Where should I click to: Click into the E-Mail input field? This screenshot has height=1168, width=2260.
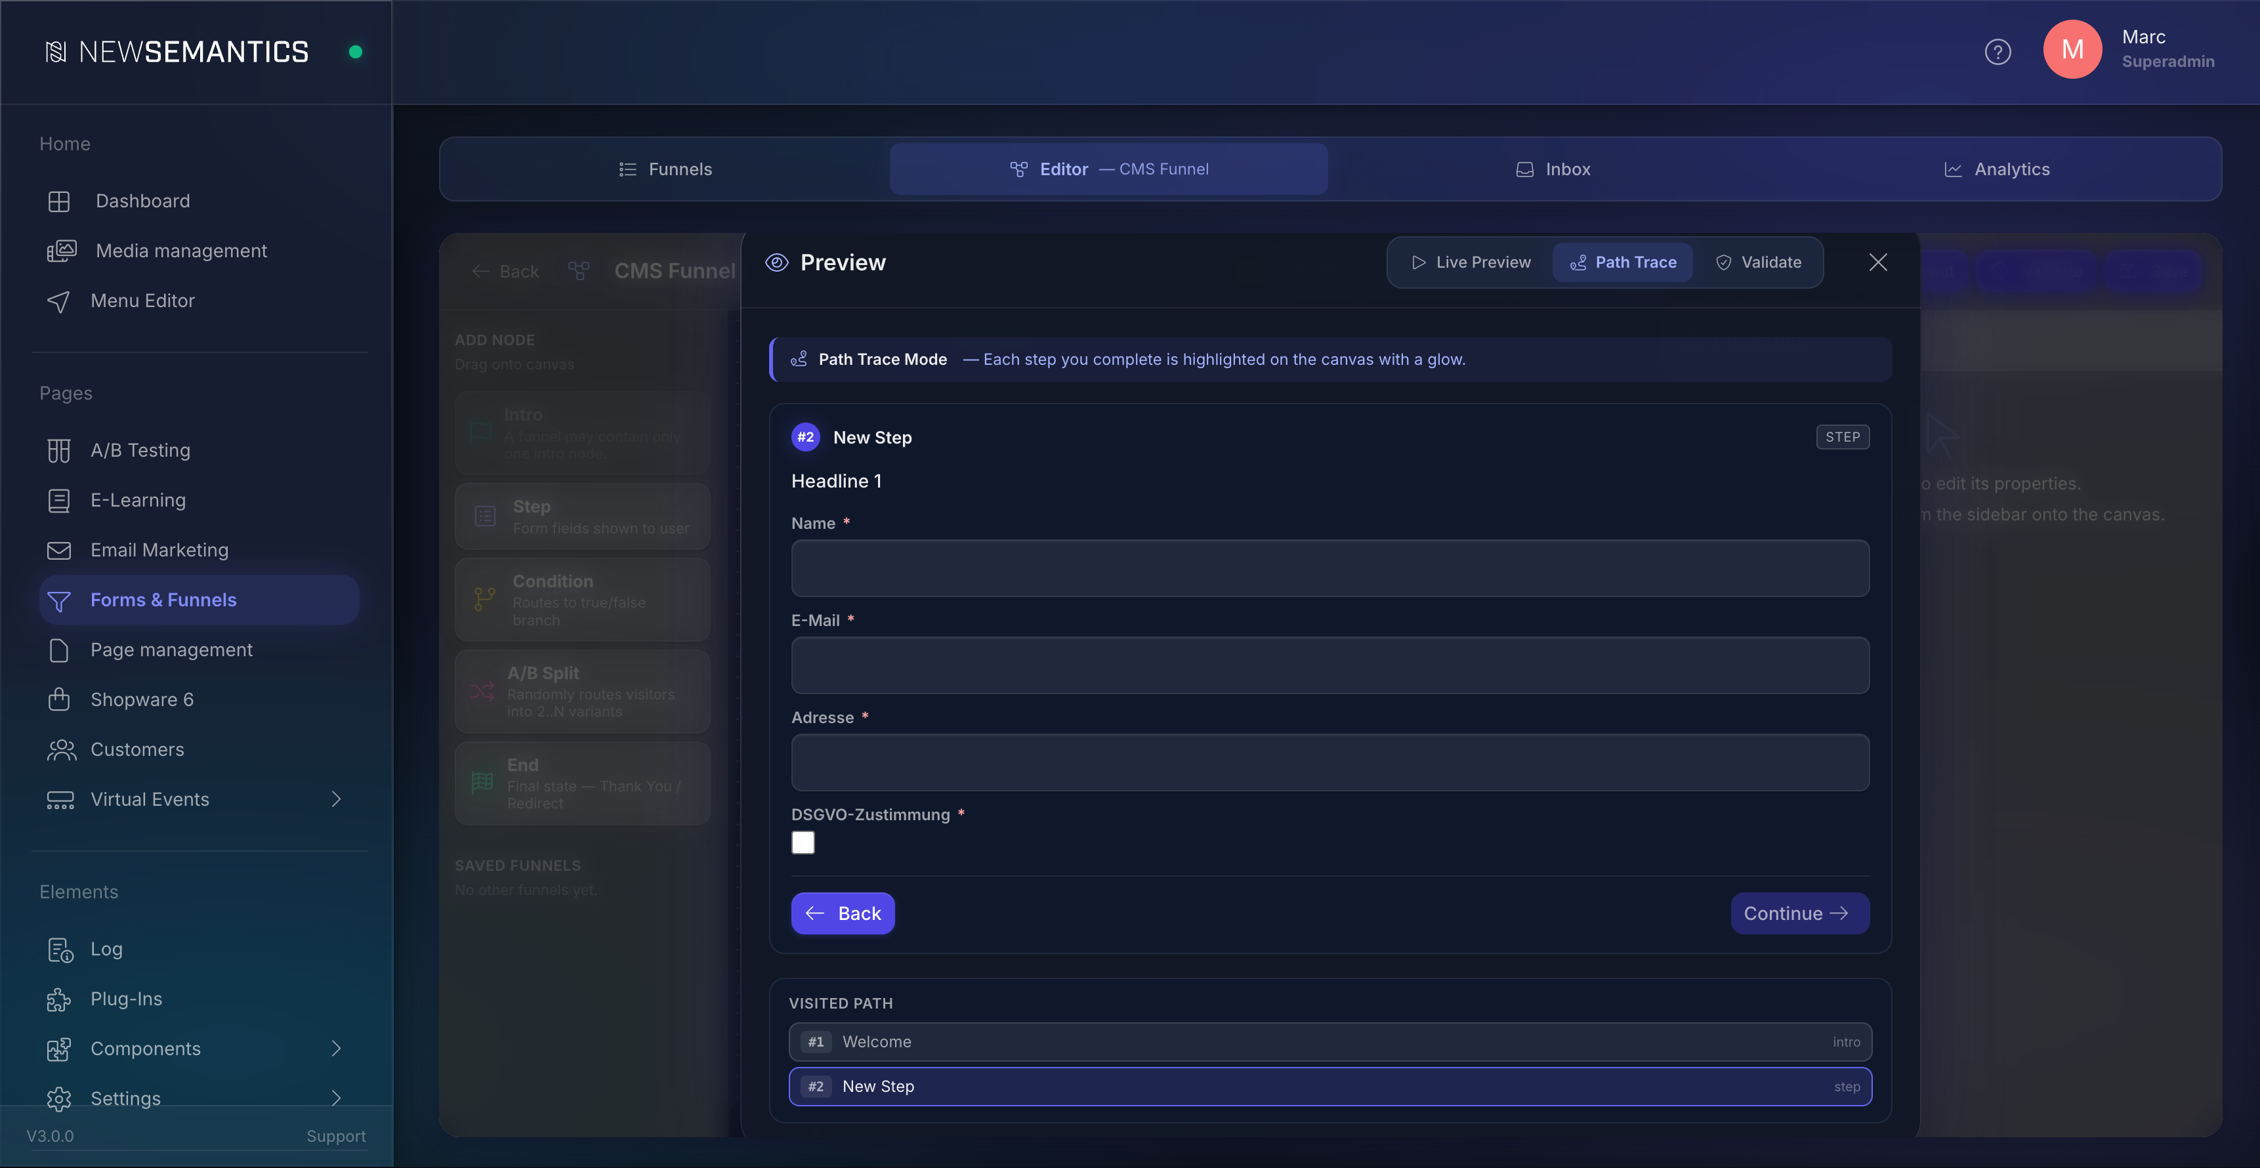(1330, 666)
